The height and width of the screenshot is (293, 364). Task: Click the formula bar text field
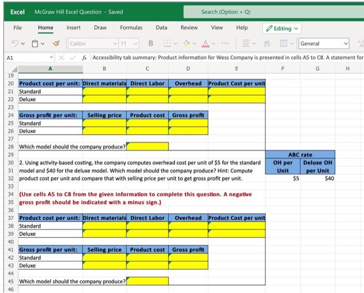[228, 58]
